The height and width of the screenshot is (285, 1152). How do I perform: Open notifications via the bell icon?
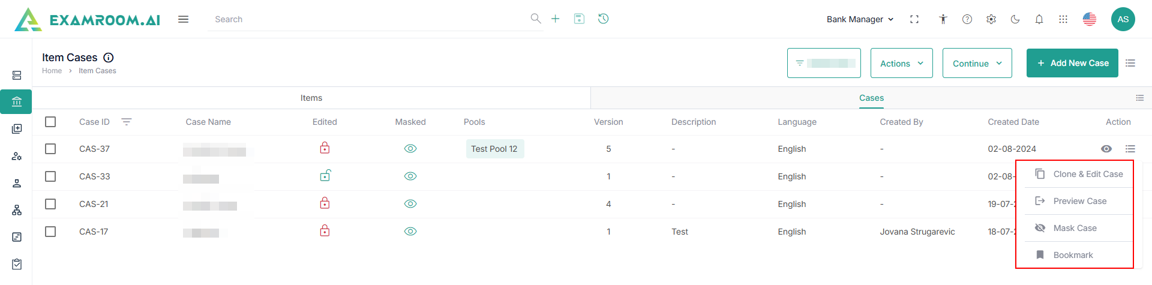tap(1039, 19)
